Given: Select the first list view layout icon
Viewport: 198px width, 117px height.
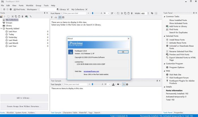Looking at the screenshot, I should pyautogui.click(x=60, y=17).
